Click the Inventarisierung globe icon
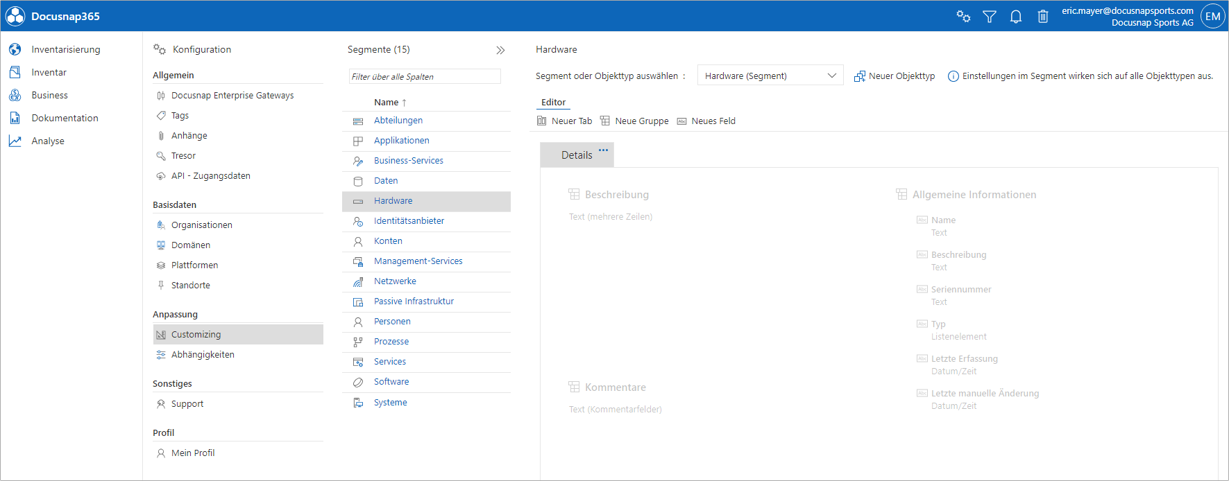This screenshot has height=481, width=1229. pos(15,50)
